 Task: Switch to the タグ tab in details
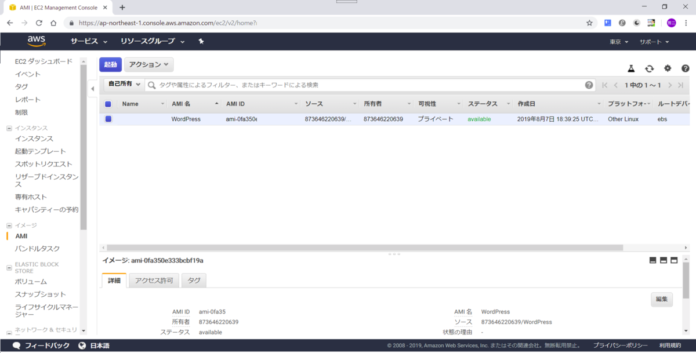(194, 280)
